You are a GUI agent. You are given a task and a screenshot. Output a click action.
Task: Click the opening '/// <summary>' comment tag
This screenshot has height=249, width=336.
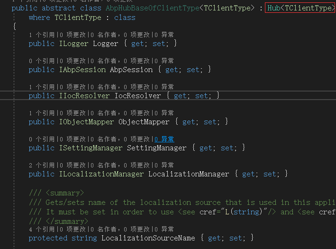[x=56, y=193]
